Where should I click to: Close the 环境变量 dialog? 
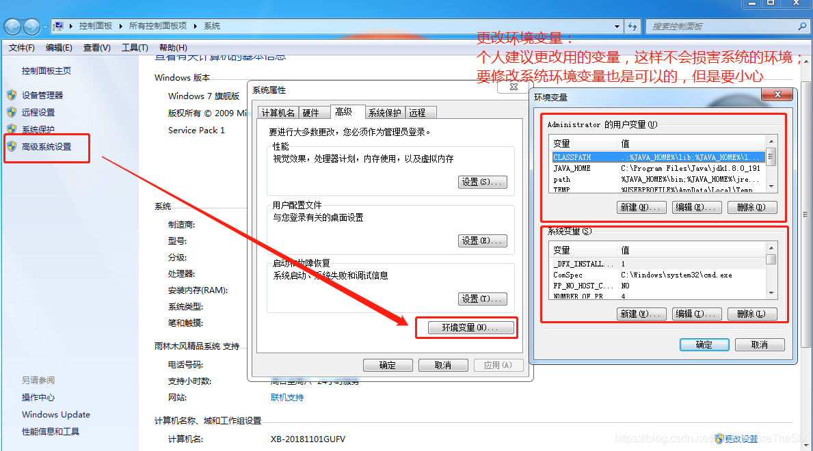pyautogui.click(x=777, y=94)
